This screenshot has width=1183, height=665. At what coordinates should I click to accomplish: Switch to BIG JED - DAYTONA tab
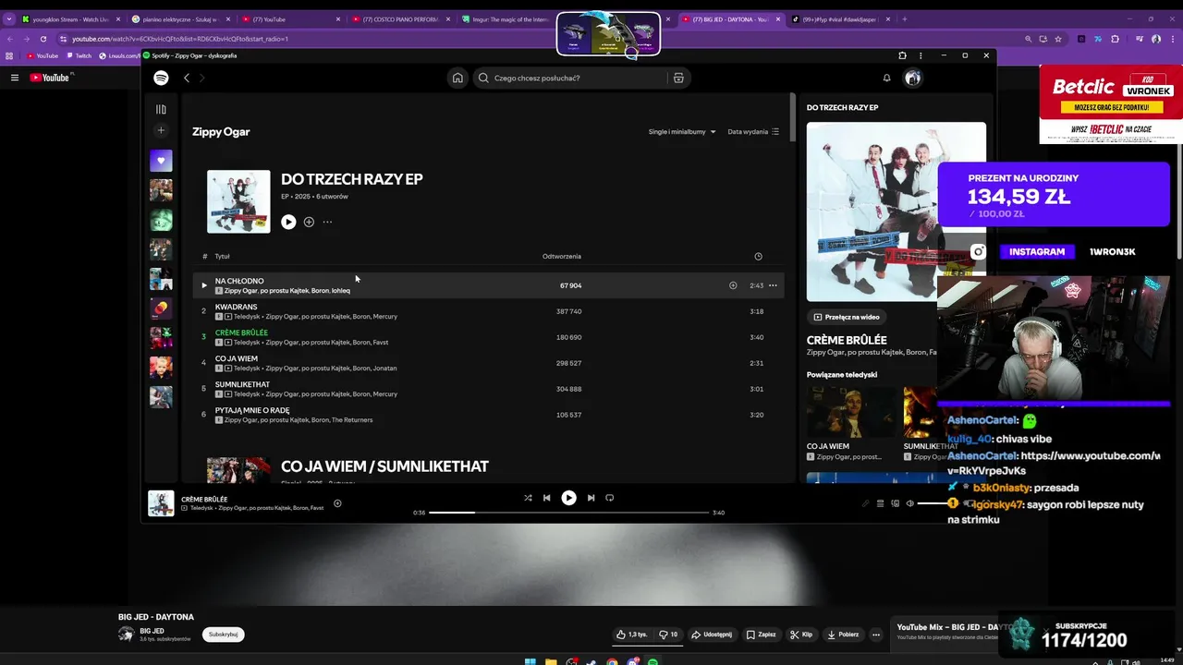730,19
